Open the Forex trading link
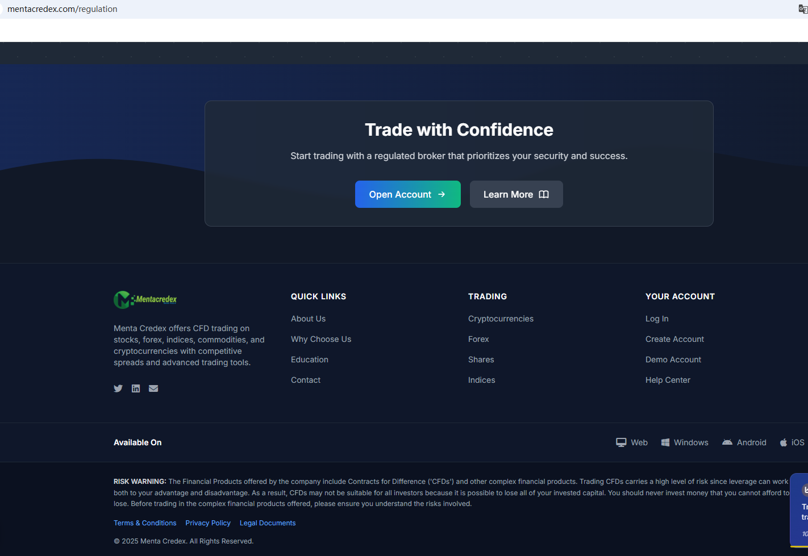808x556 pixels. 478,339
